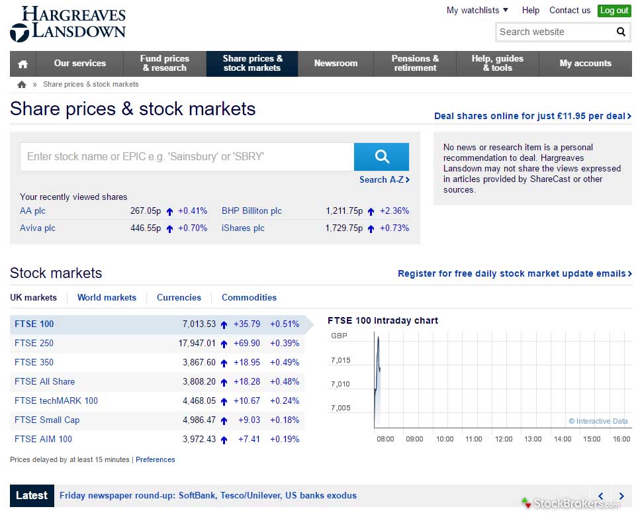Screen dimensions: 636x519
Task: Click the 1,211.75p BHP Billiton price
Action: tap(344, 211)
